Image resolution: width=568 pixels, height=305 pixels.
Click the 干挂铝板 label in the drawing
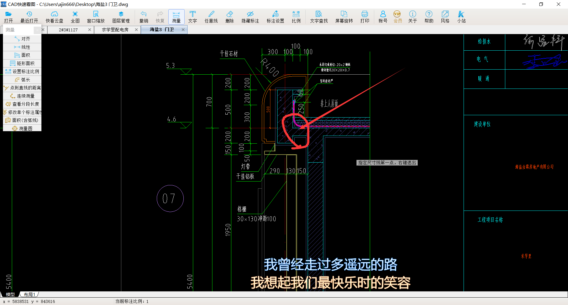[x=245, y=176]
